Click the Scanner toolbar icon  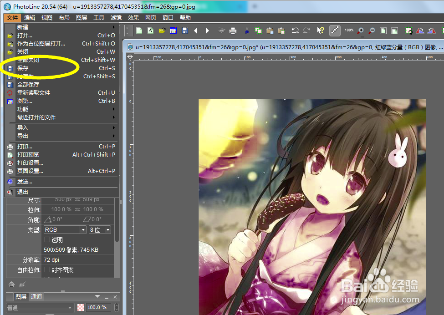pyautogui.click(x=222, y=30)
